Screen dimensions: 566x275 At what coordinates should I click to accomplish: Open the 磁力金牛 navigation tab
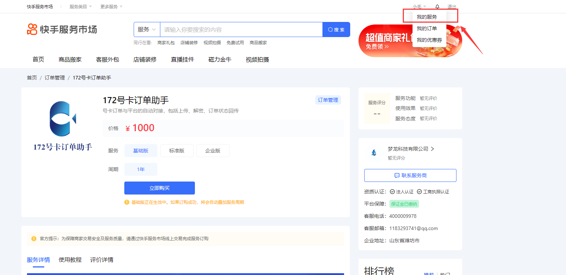(x=220, y=59)
